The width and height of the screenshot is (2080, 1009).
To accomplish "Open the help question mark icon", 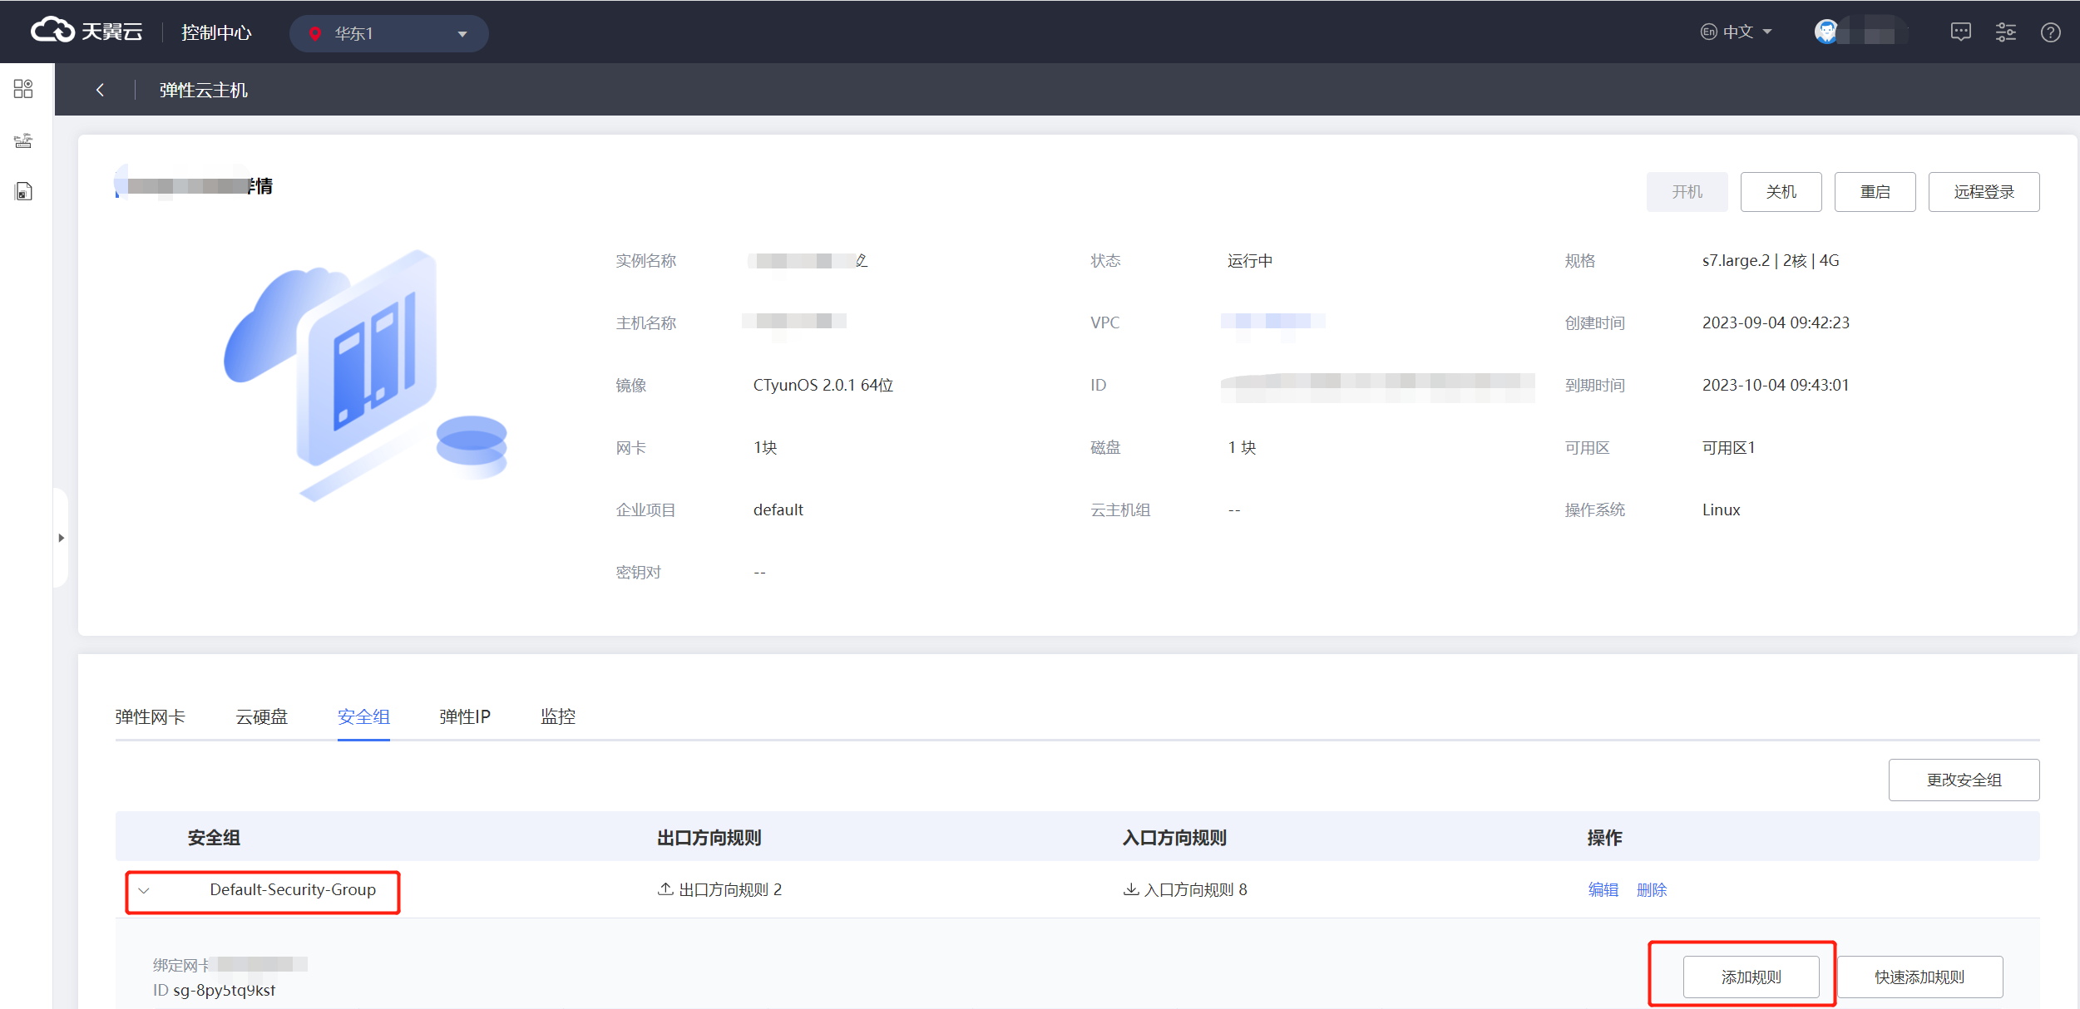I will point(2050,32).
